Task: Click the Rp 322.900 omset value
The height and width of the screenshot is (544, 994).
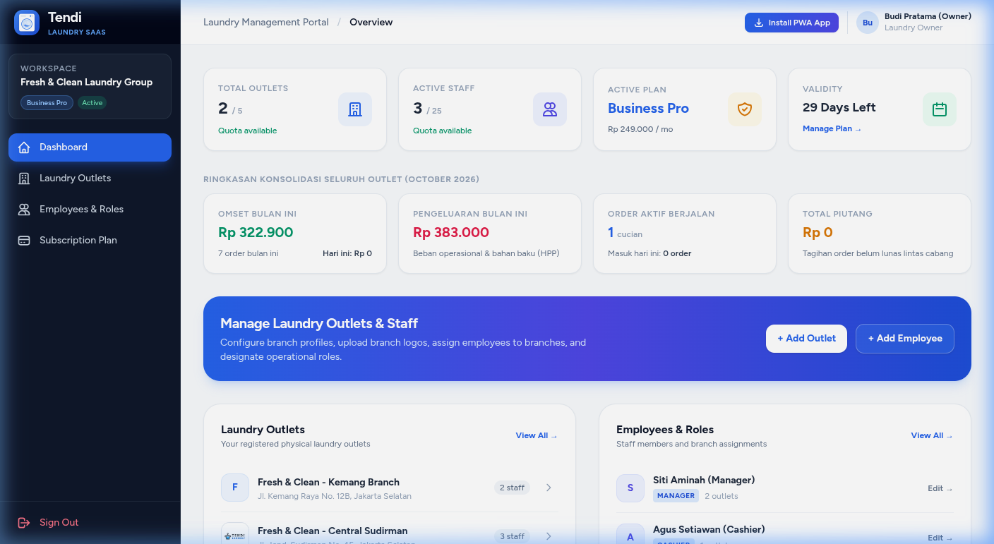Action: [x=256, y=233]
